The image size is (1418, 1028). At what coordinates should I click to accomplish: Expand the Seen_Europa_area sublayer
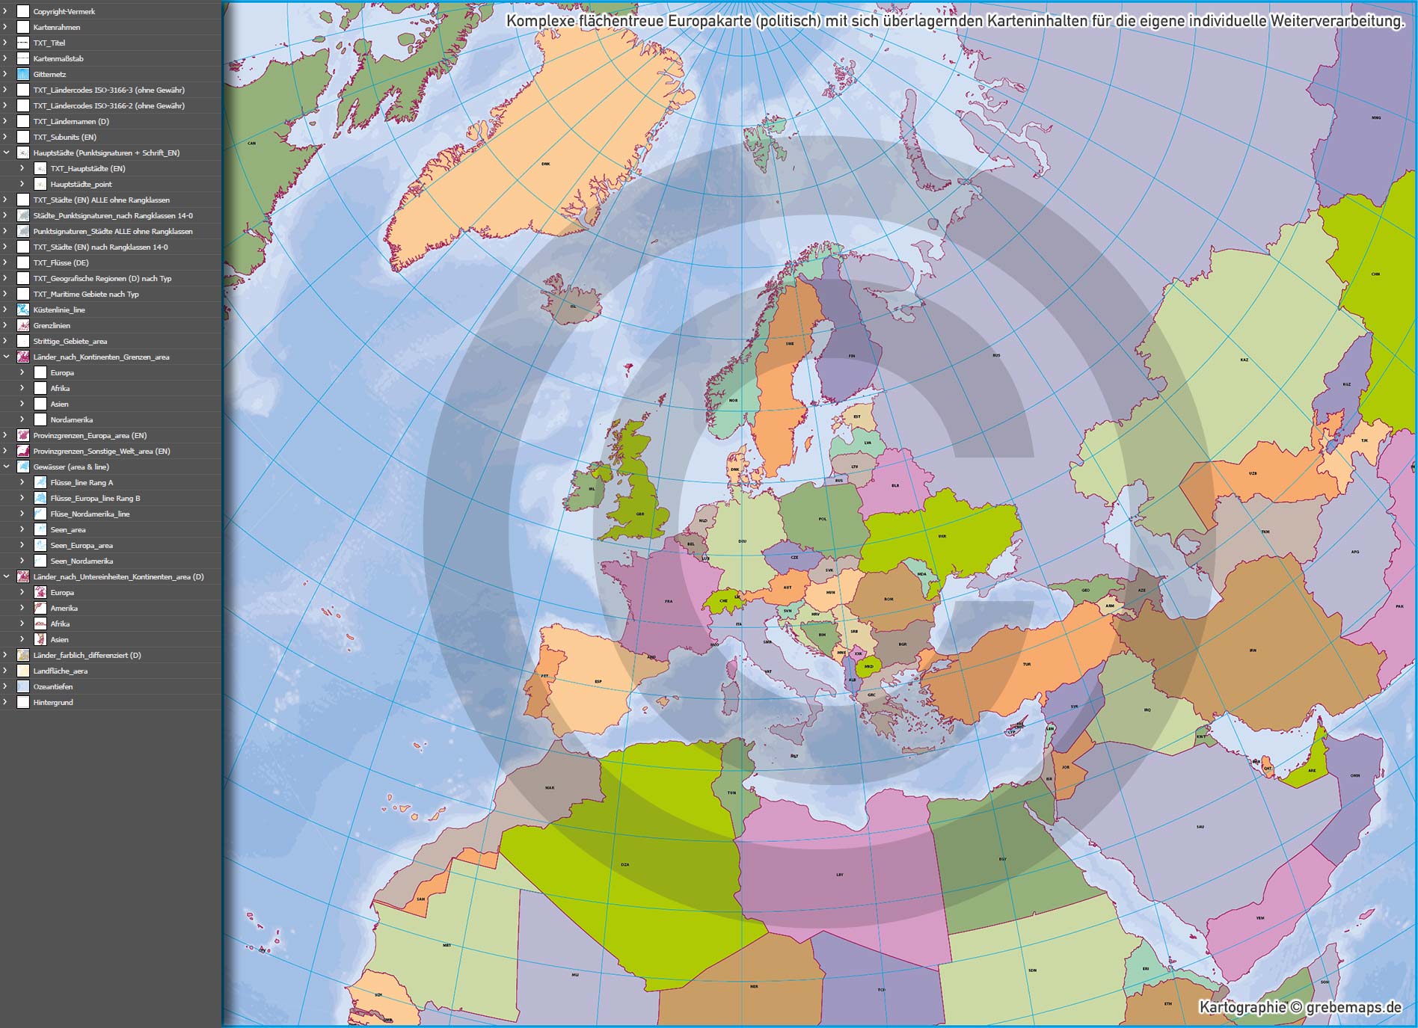tap(22, 545)
